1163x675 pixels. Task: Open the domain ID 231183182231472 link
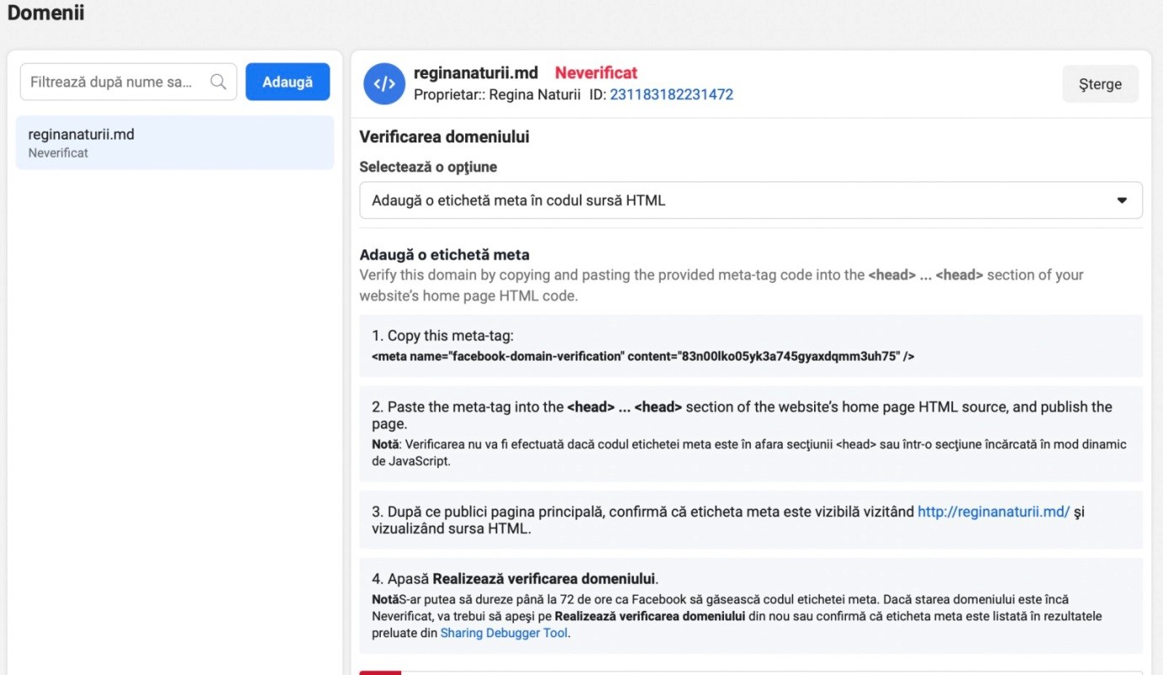[x=672, y=94]
